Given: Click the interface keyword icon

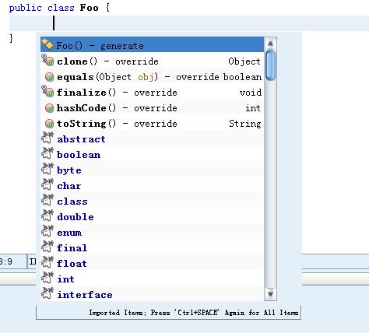Looking at the screenshot, I should 47,293.
